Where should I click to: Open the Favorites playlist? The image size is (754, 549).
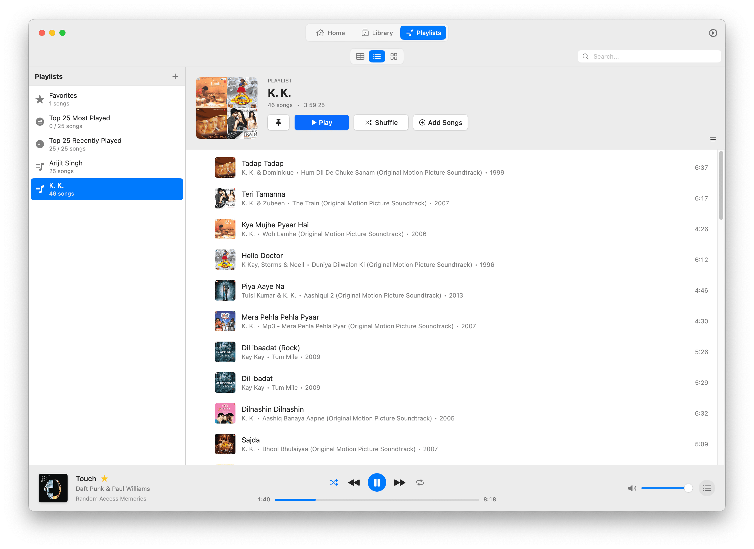107,99
